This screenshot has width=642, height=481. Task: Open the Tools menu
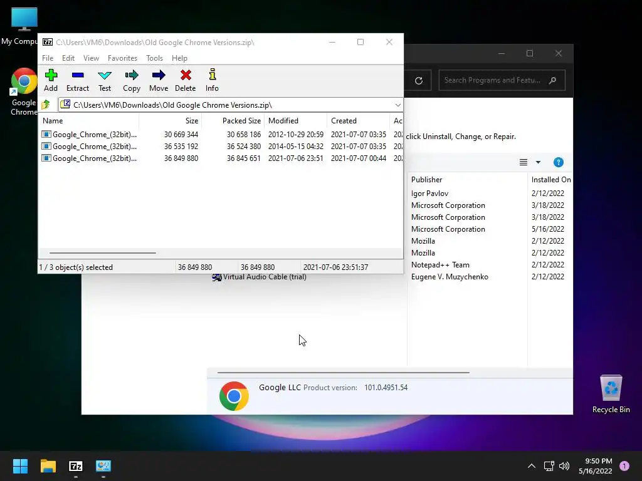pos(154,58)
